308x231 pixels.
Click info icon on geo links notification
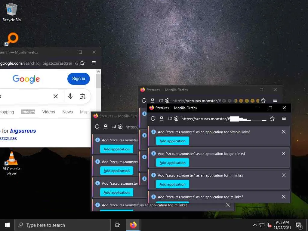[154, 153]
